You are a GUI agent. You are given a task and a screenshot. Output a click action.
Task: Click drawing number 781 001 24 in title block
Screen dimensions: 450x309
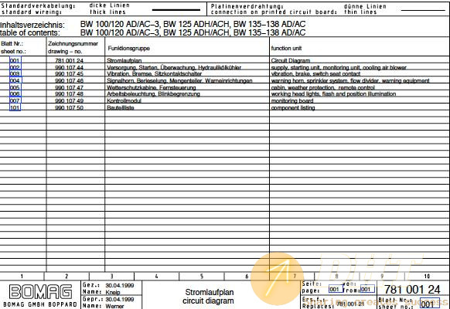[412, 290]
